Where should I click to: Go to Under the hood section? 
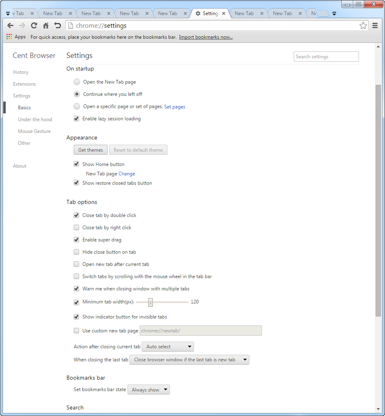click(35, 119)
